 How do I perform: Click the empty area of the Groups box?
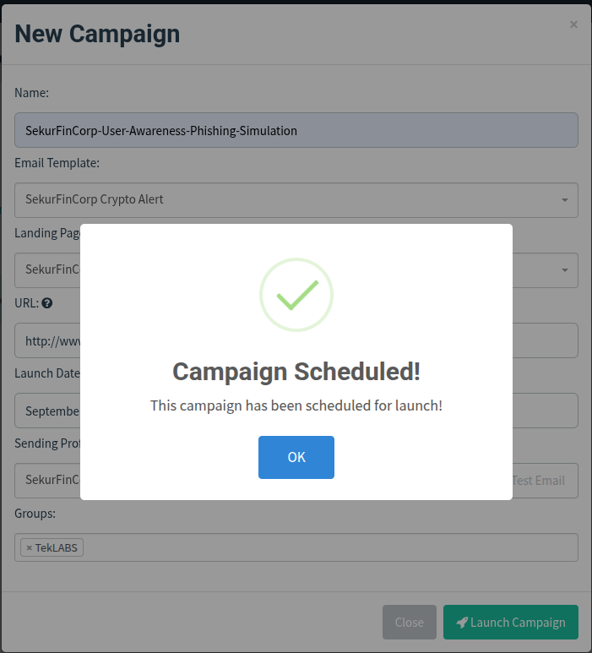329,547
